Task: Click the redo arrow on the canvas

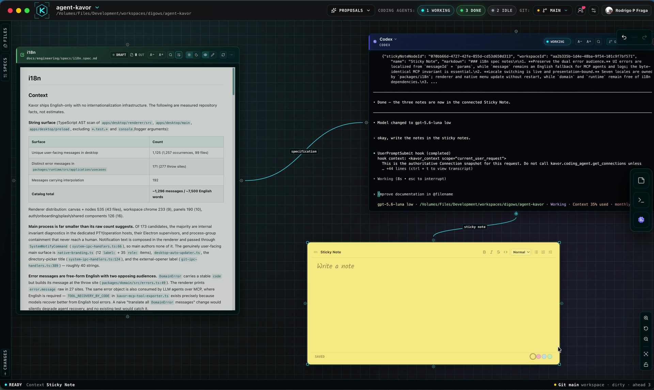Action: pyautogui.click(x=644, y=37)
